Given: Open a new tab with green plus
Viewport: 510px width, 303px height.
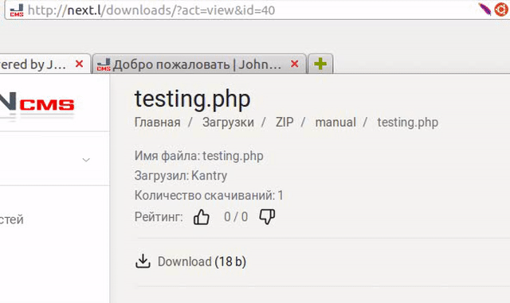Looking at the screenshot, I should click(x=320, y=64).
